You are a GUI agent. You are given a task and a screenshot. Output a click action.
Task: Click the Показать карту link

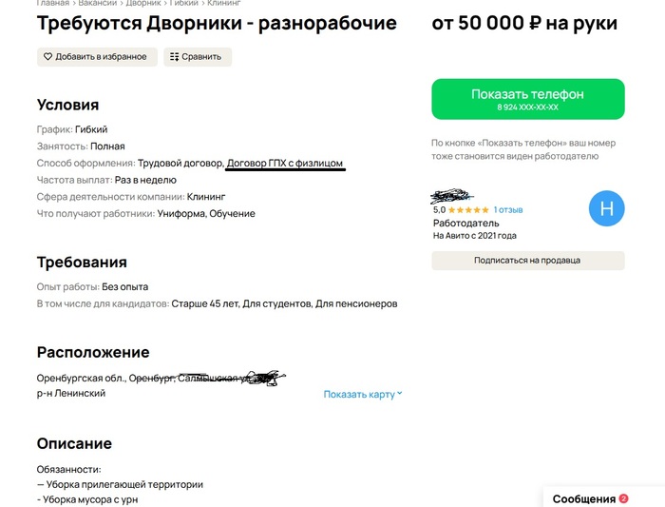(359, 394)
